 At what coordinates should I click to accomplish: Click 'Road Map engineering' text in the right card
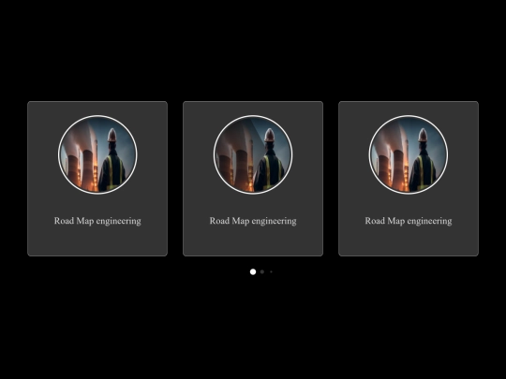click(x=409, y=221)
